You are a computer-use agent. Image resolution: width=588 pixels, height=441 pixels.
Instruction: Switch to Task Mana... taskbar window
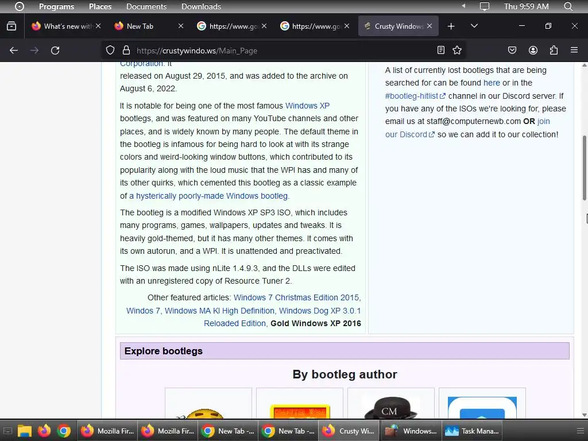point(472,431)
